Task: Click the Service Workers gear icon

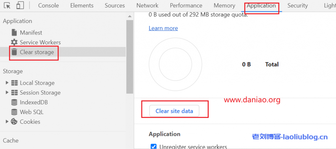Action: coord(14,42)
